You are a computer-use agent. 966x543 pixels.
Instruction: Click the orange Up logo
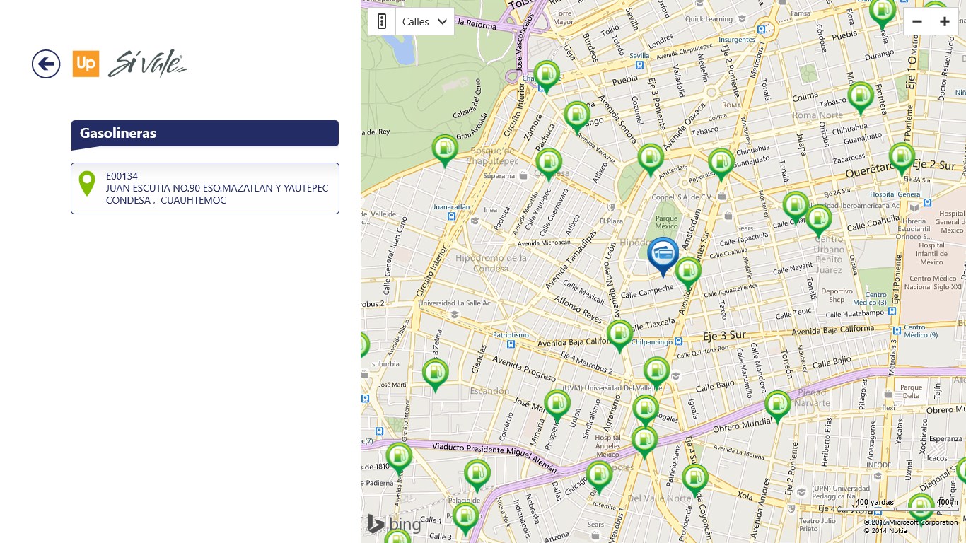(86, 64)
